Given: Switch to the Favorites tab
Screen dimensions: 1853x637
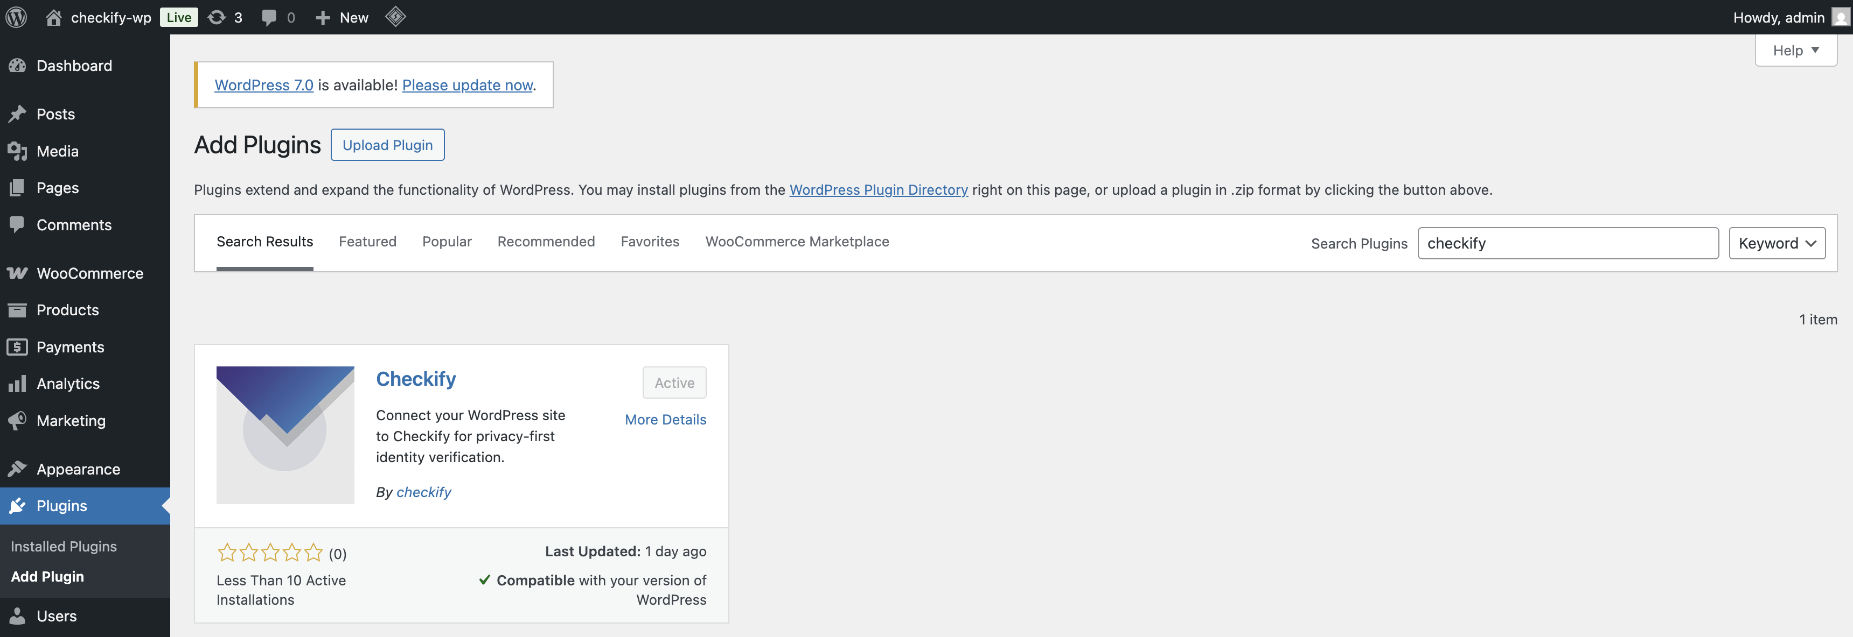Looking at the screenshot, I should pyautogui.click(x=650, y=242).
